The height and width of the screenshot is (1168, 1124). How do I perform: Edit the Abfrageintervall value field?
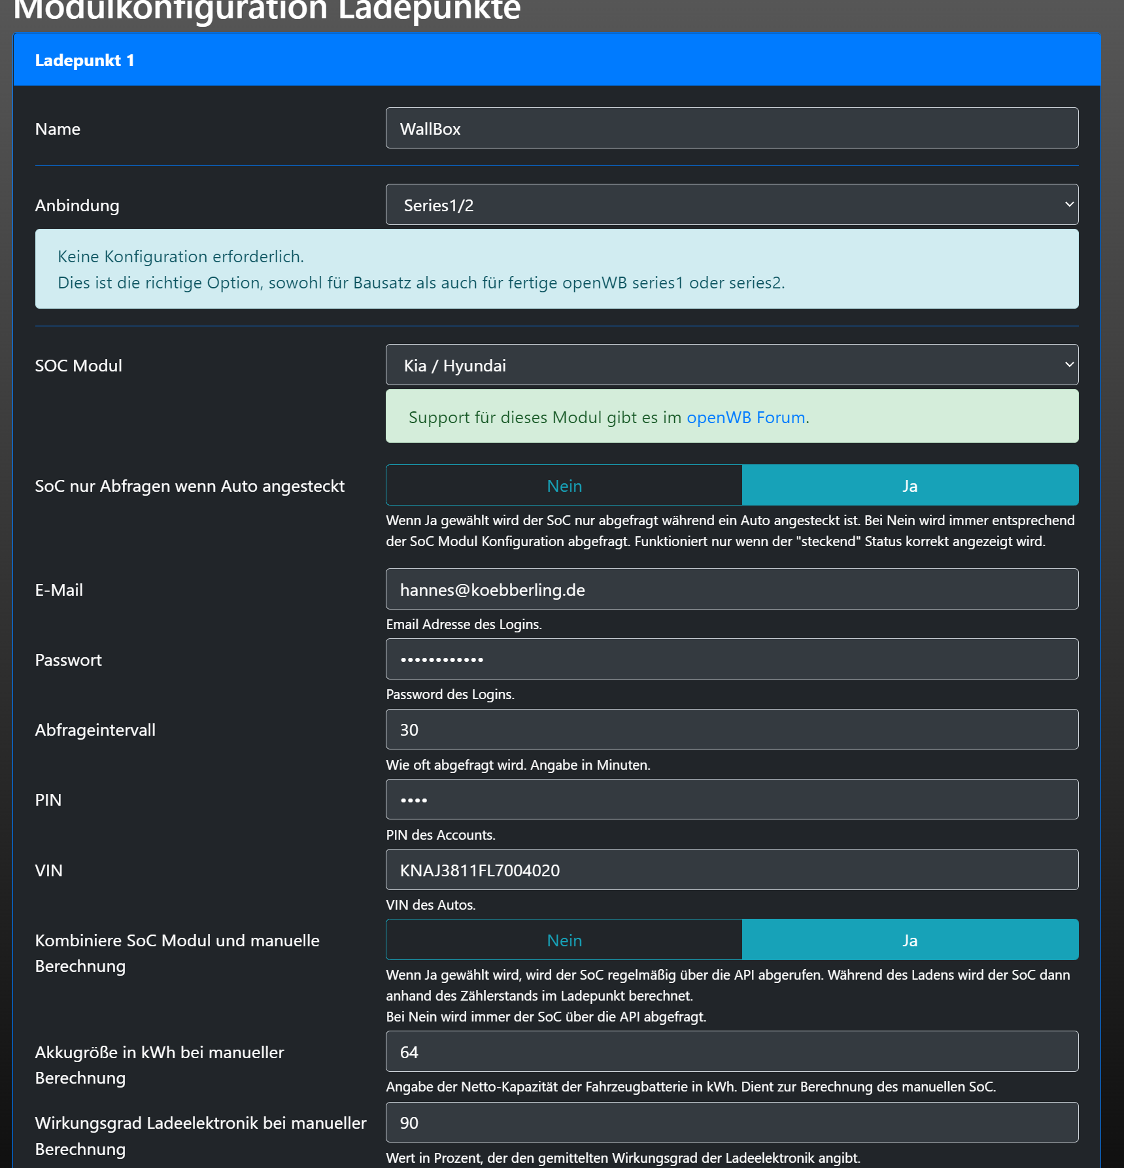tap(731, 729)
